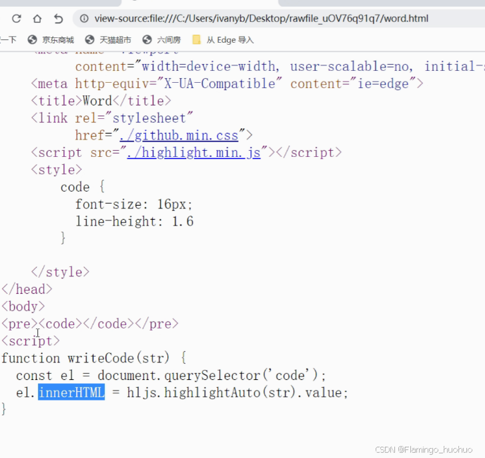Viewport: 485px width, 458px height.
Task: Reload the page with the refresh icon
Action: pyautogui.click(x=17, y=19)
